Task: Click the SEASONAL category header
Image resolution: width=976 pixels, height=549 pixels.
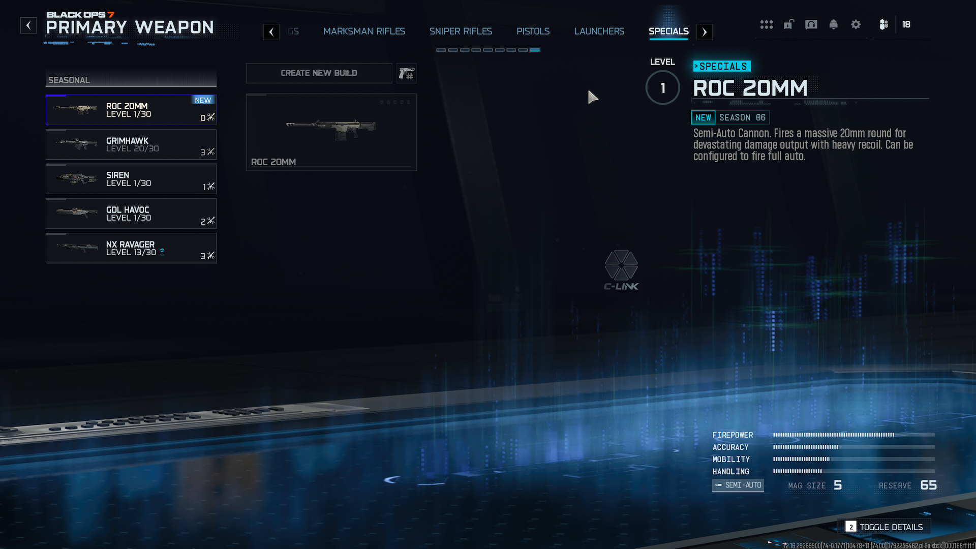Action: coord(131,80)
